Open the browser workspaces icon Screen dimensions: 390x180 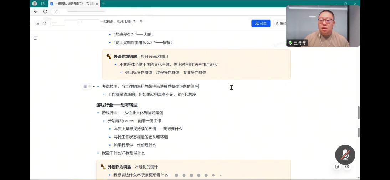(x=43, y=4)
